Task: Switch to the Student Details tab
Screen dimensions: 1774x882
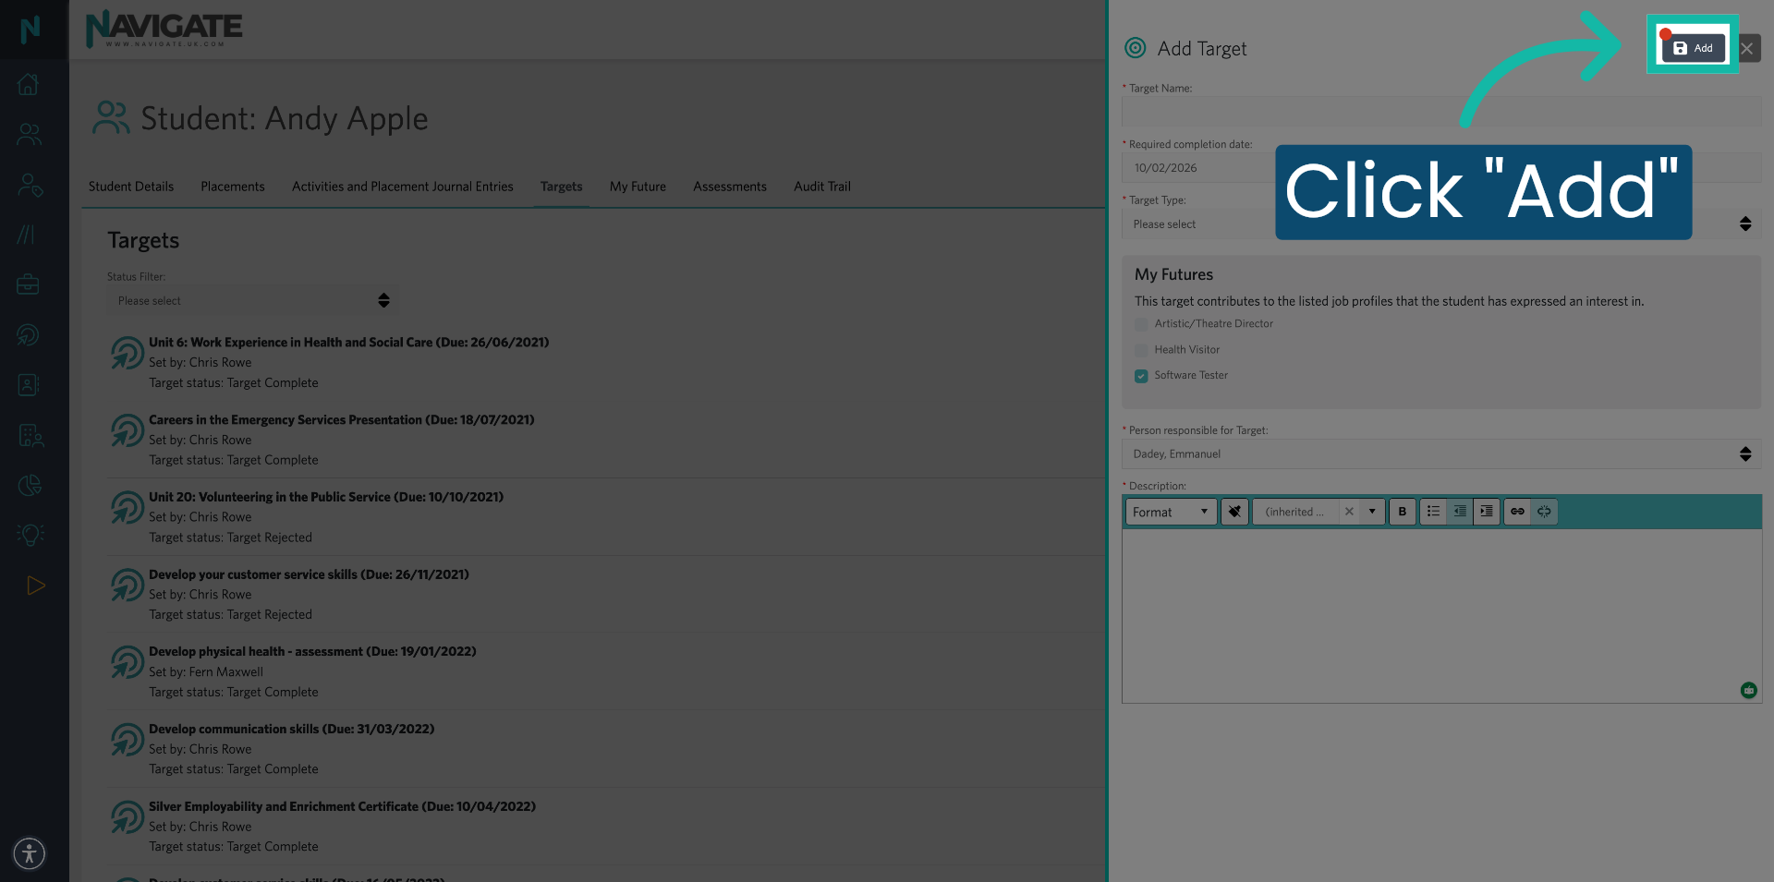Action: 131,187
